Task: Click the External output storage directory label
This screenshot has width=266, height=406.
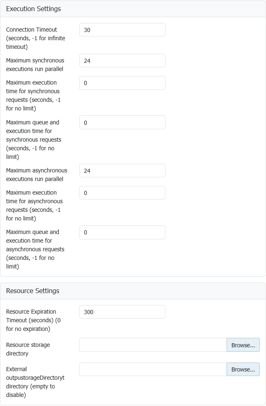Action: pos(35,382)
